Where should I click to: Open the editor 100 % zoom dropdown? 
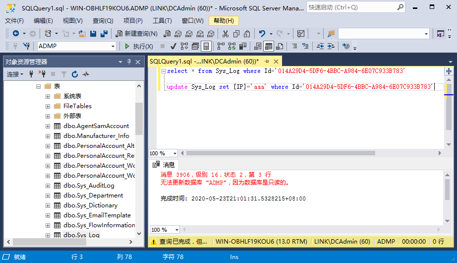[x=175, y=153]
